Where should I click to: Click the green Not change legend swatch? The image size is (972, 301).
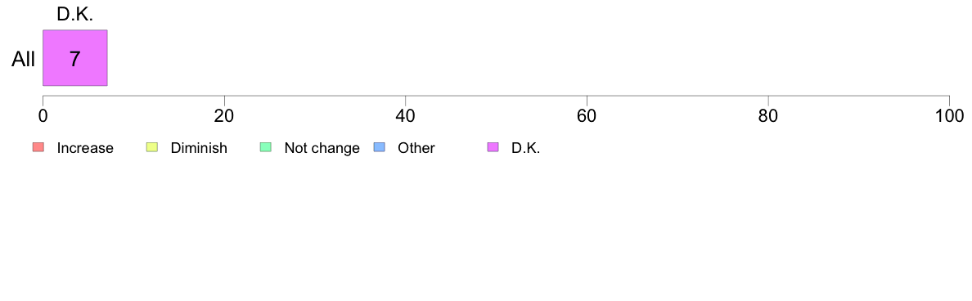click(266, 147)
